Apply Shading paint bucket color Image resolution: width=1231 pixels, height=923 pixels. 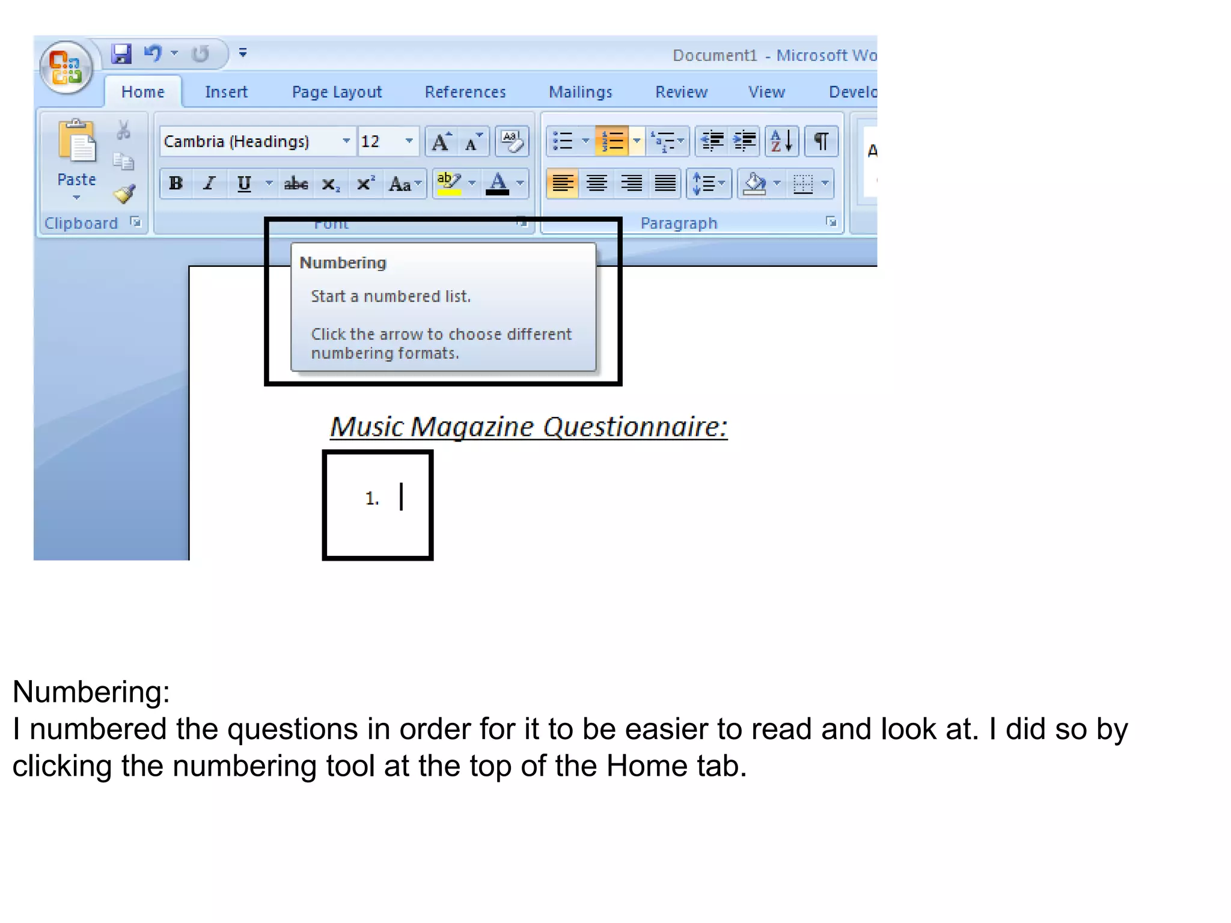point(754,183)
